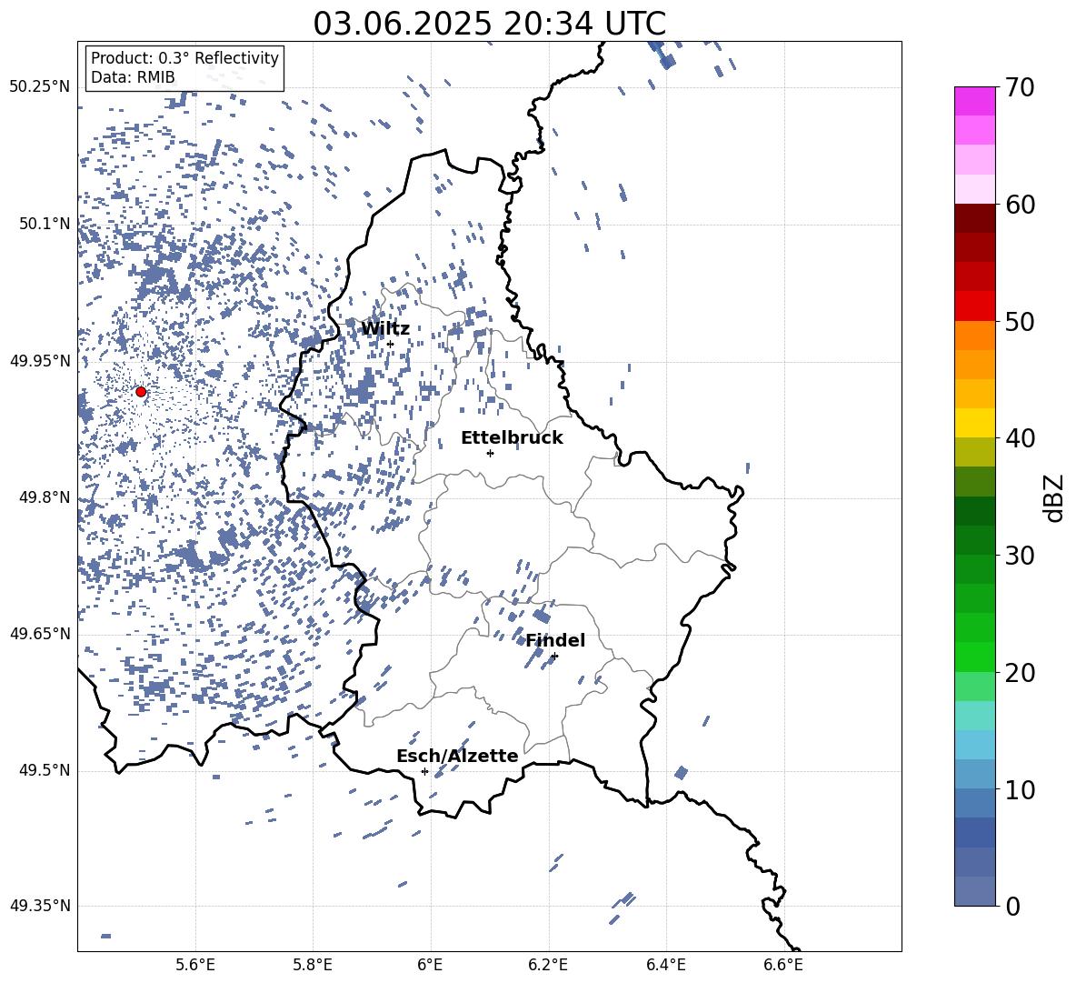Click the Esch/Alzette city label
This screenshot has height=983, width=1076.
[457, 756]
